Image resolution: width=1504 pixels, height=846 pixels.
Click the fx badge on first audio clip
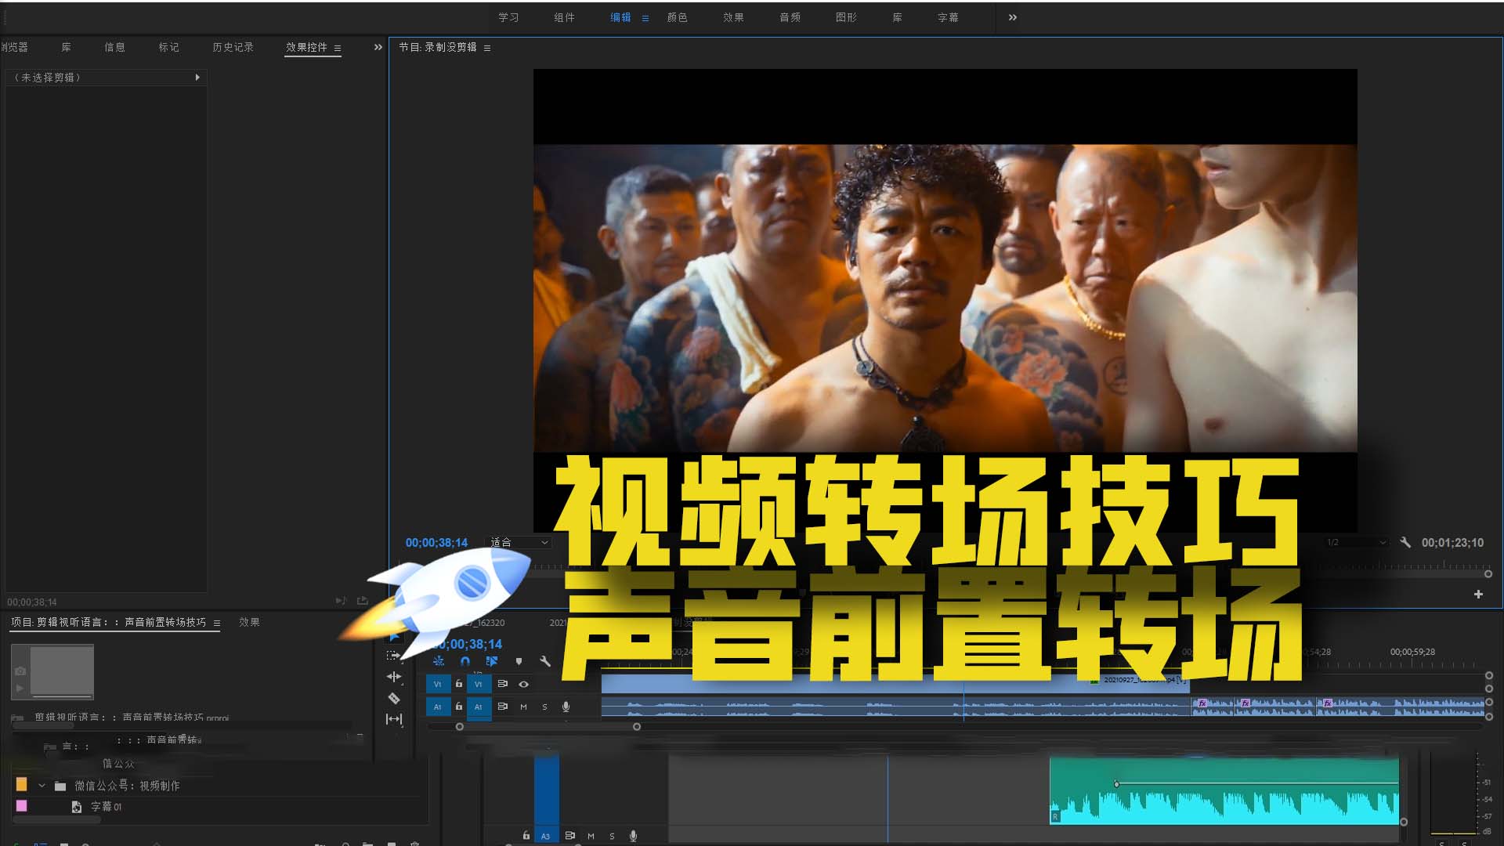click(x=1202, y=703)
